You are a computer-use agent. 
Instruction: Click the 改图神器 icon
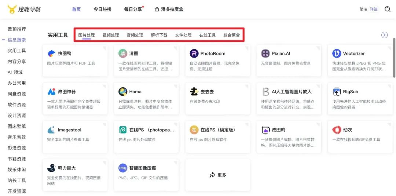point(51,92)
